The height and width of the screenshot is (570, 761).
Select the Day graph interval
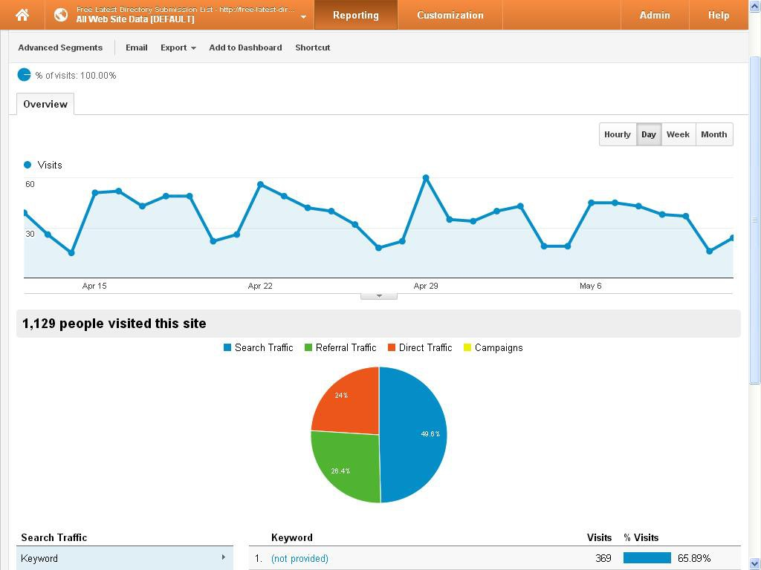(649, 134)
